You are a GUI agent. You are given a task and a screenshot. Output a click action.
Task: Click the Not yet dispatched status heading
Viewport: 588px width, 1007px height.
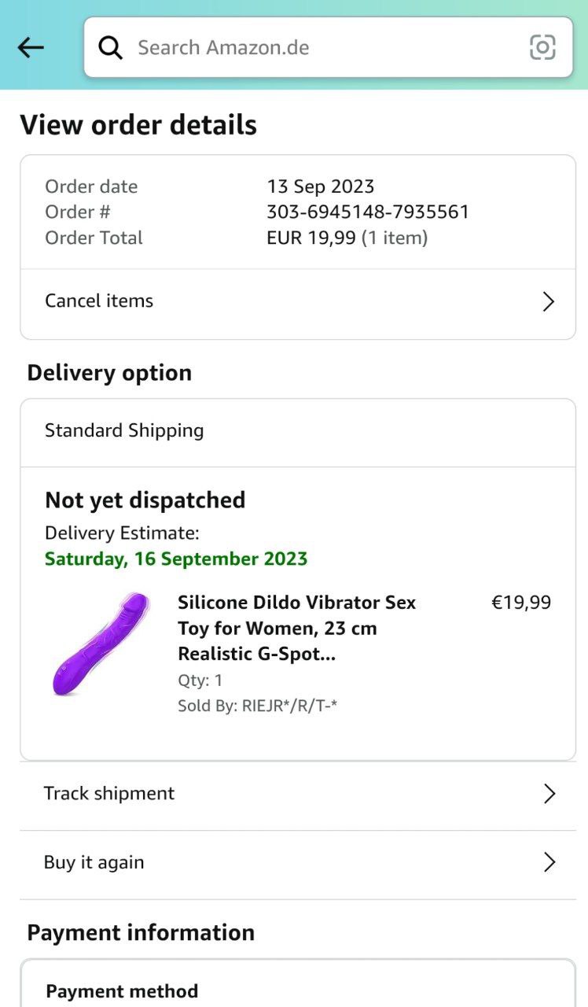pos(145,500)
